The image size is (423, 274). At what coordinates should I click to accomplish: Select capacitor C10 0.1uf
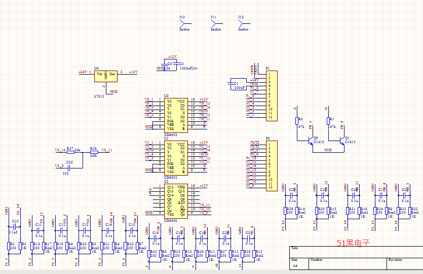point(15,226)
